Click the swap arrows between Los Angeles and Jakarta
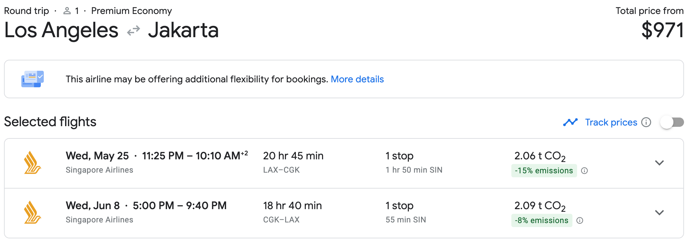Screen dimensions: 688x245 133,31
